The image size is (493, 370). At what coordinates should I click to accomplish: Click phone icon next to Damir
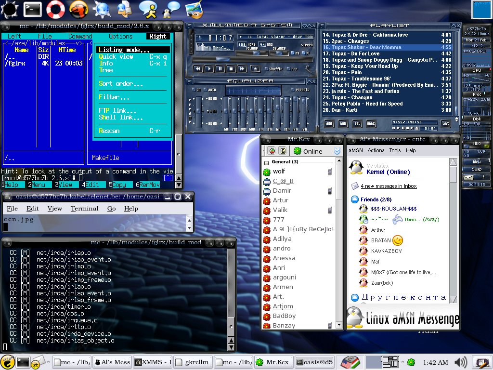[x=330, y=191]
